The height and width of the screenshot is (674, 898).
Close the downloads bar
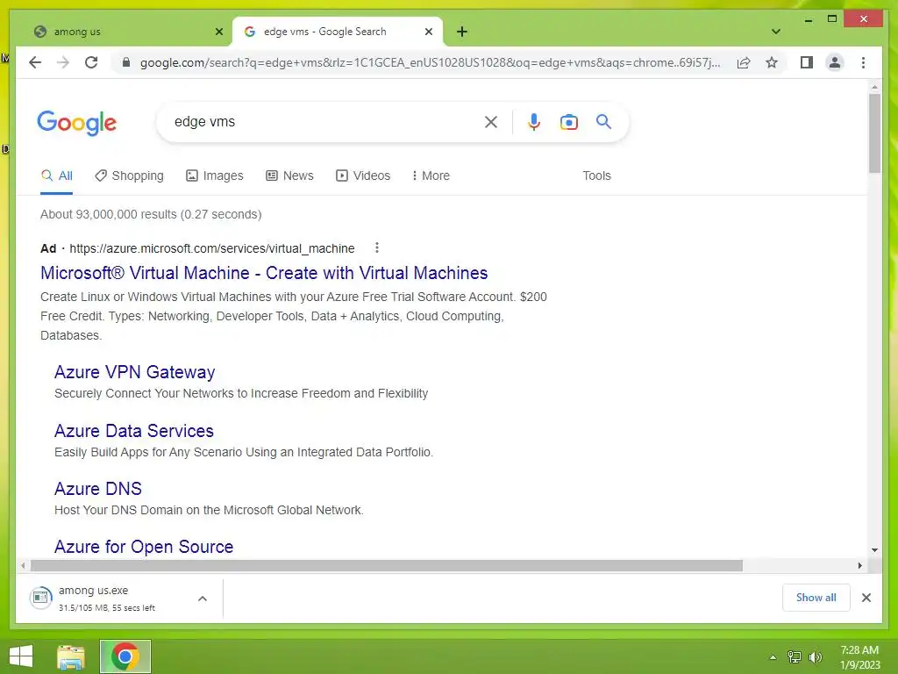[x=866, y=598]
